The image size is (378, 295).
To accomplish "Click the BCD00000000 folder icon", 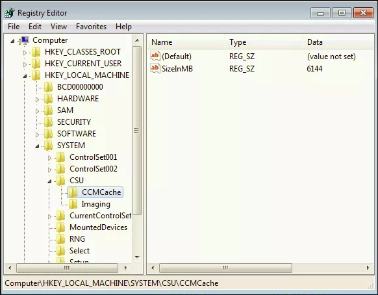I will click(48, 87).
